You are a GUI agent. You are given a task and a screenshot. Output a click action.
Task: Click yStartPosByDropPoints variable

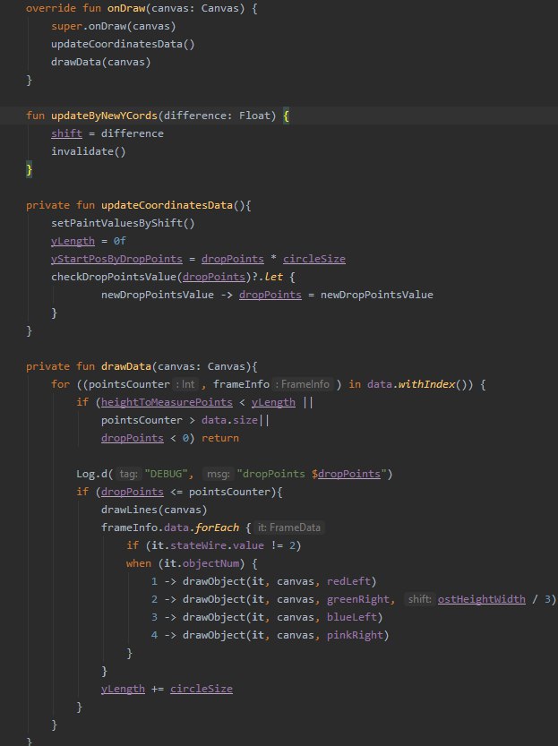click(x=116, y=259)
